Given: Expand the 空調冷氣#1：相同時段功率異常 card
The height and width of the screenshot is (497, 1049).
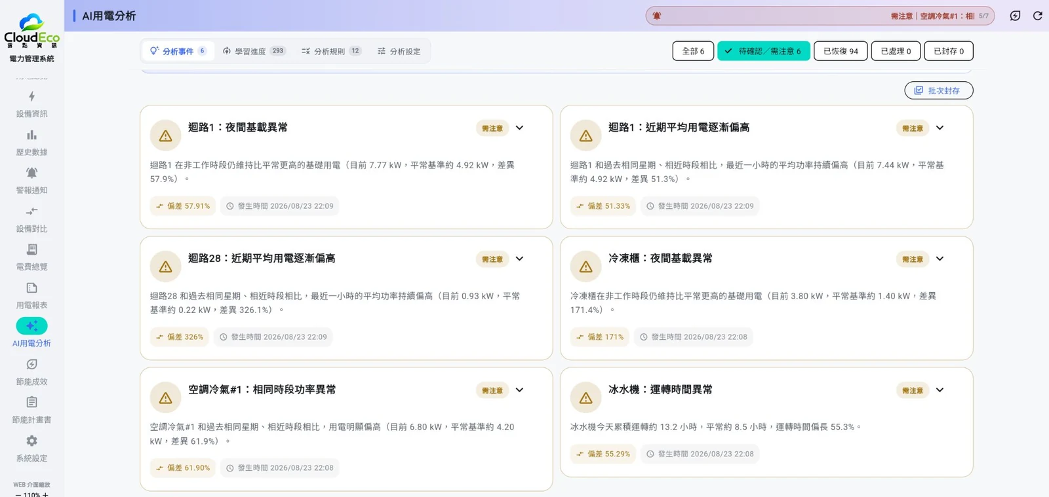Looking at the screenshot, I should click(x=519, y=390).
